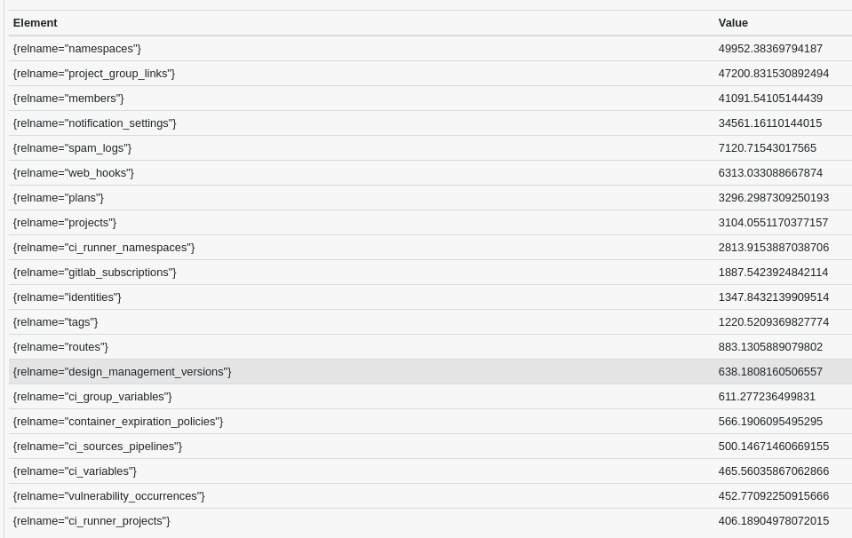The height and width of the screenshot is (538, 852).
Task: Select the relname="ci_runner_namespaces" row label
Action: tap(104, 248)
